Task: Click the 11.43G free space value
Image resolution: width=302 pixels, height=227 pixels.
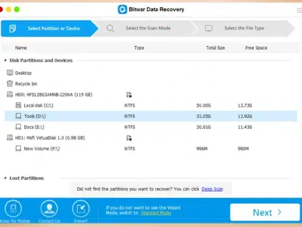Action: [245, 127]
